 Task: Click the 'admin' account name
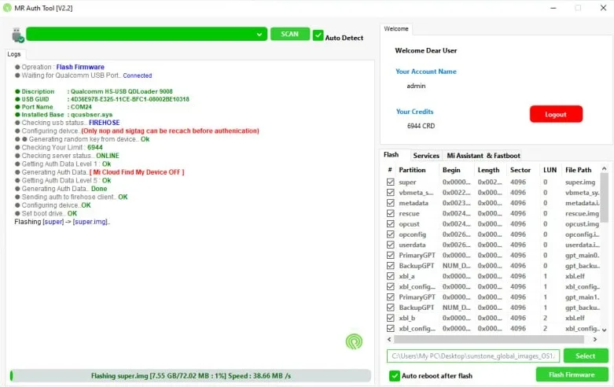tap(416, 86)
